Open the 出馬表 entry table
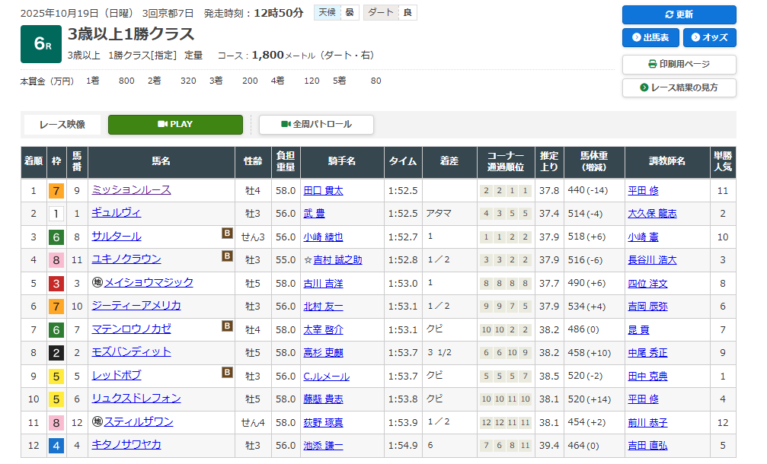The height and width of the screenshot is (464, 767). click(x=650, y=37)
